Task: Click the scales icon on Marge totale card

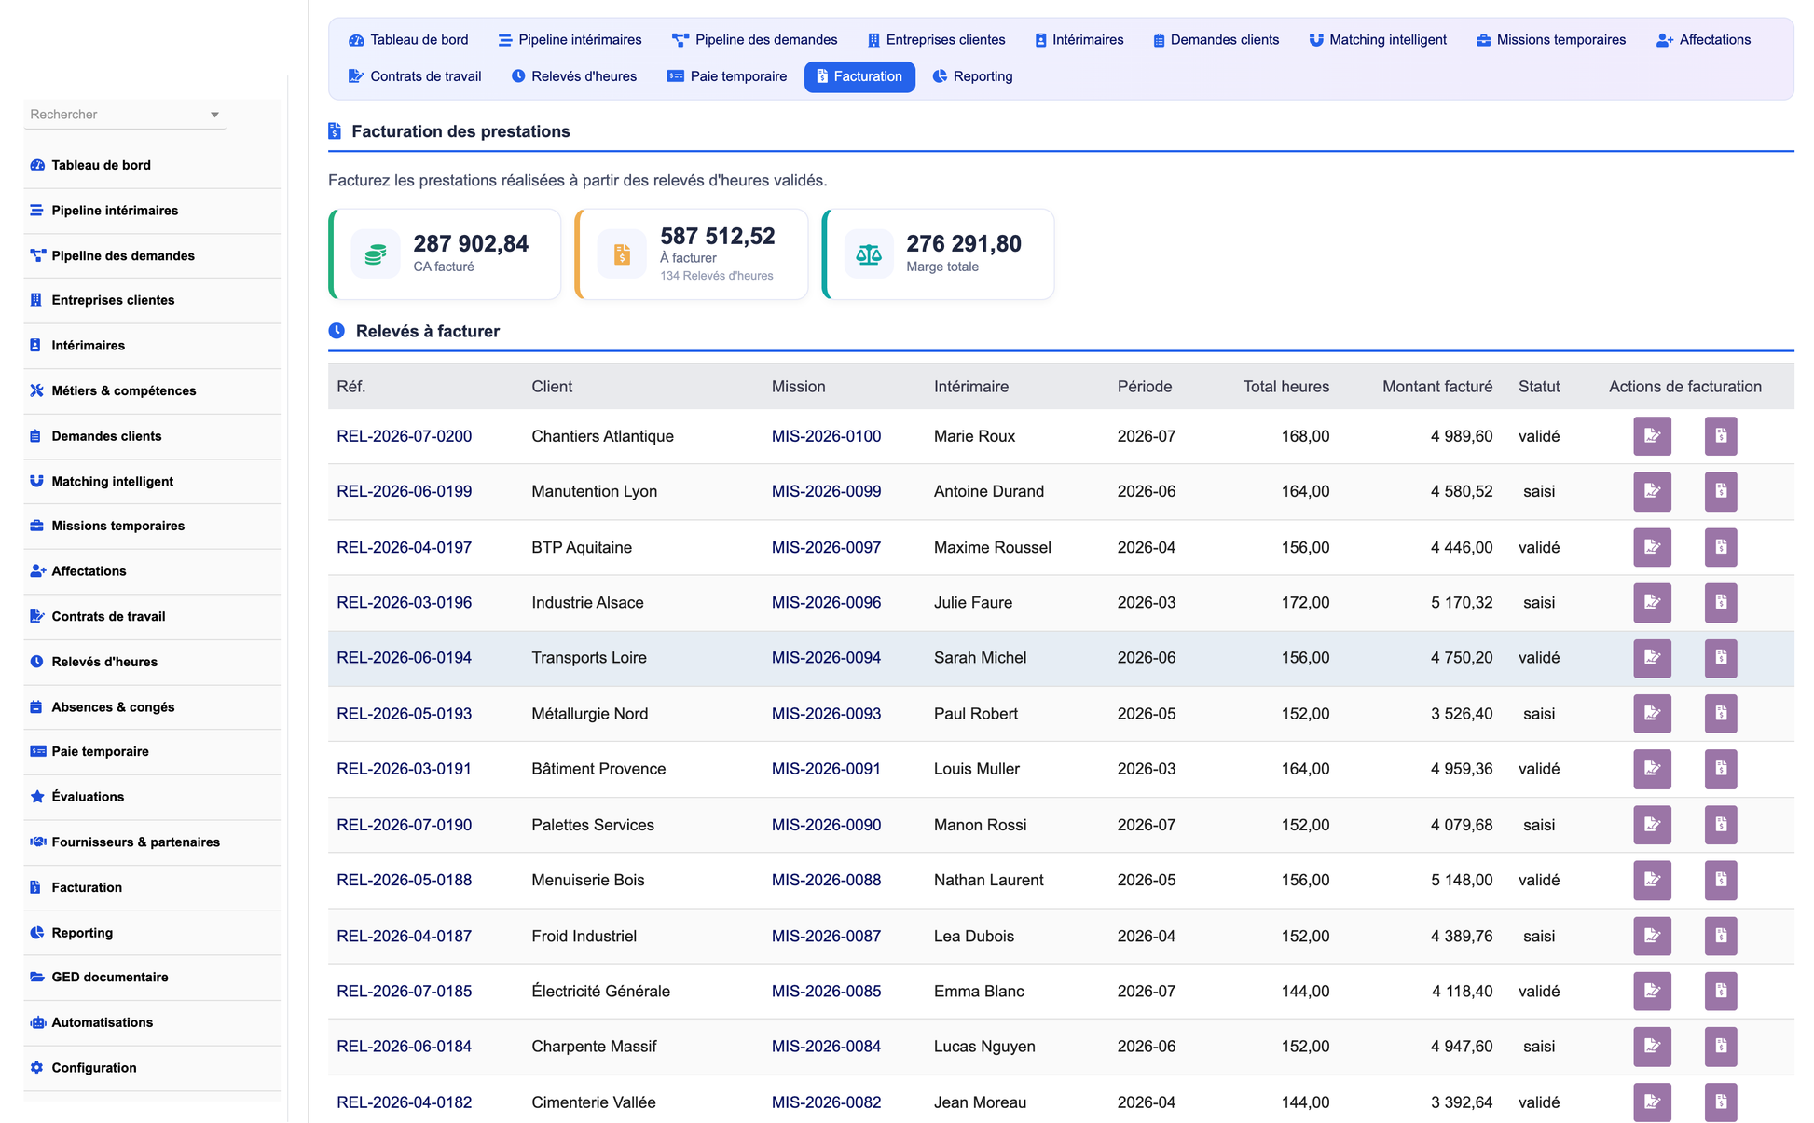Action: pyautogui.click(x=869, y=253)
